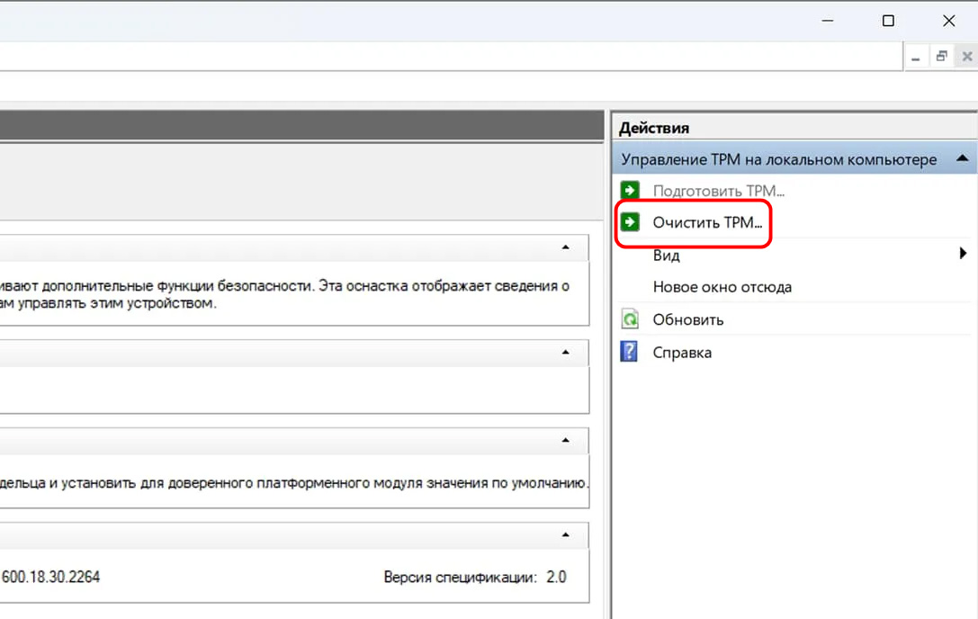The height and width of the screenshot is (619, 978).
Task: Collapse the overview section with безопасности text
Action: coord(565,247)
